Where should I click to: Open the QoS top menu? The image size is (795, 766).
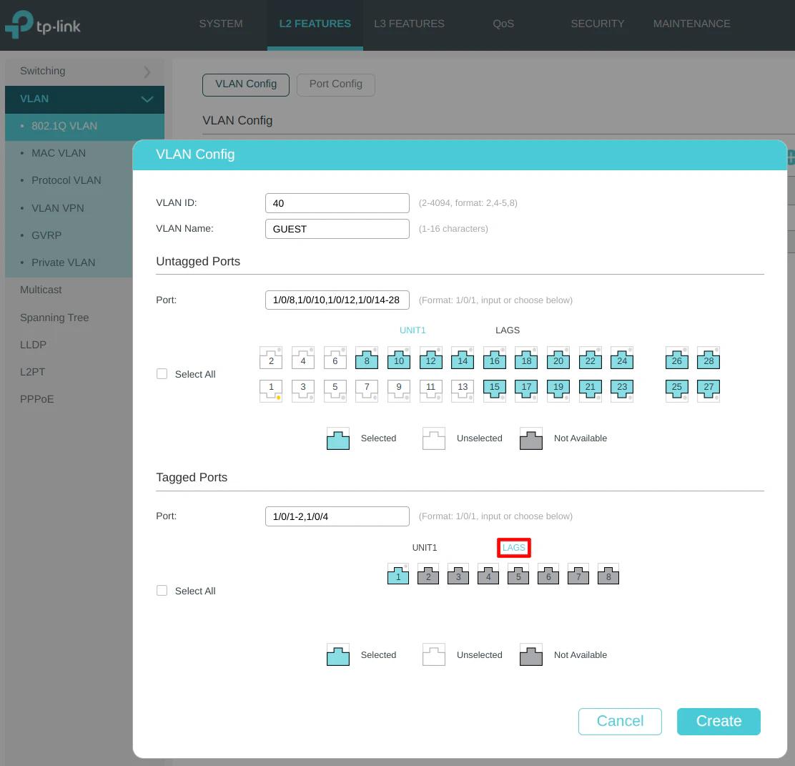[503, 24]
